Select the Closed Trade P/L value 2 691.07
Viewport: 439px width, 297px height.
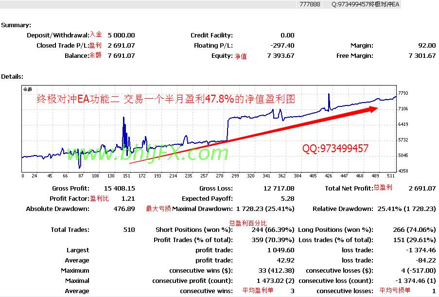(121, 45)
